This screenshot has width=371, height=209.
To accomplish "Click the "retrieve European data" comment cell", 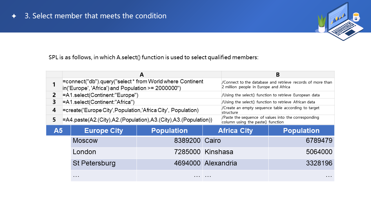I will click(278, 95).
